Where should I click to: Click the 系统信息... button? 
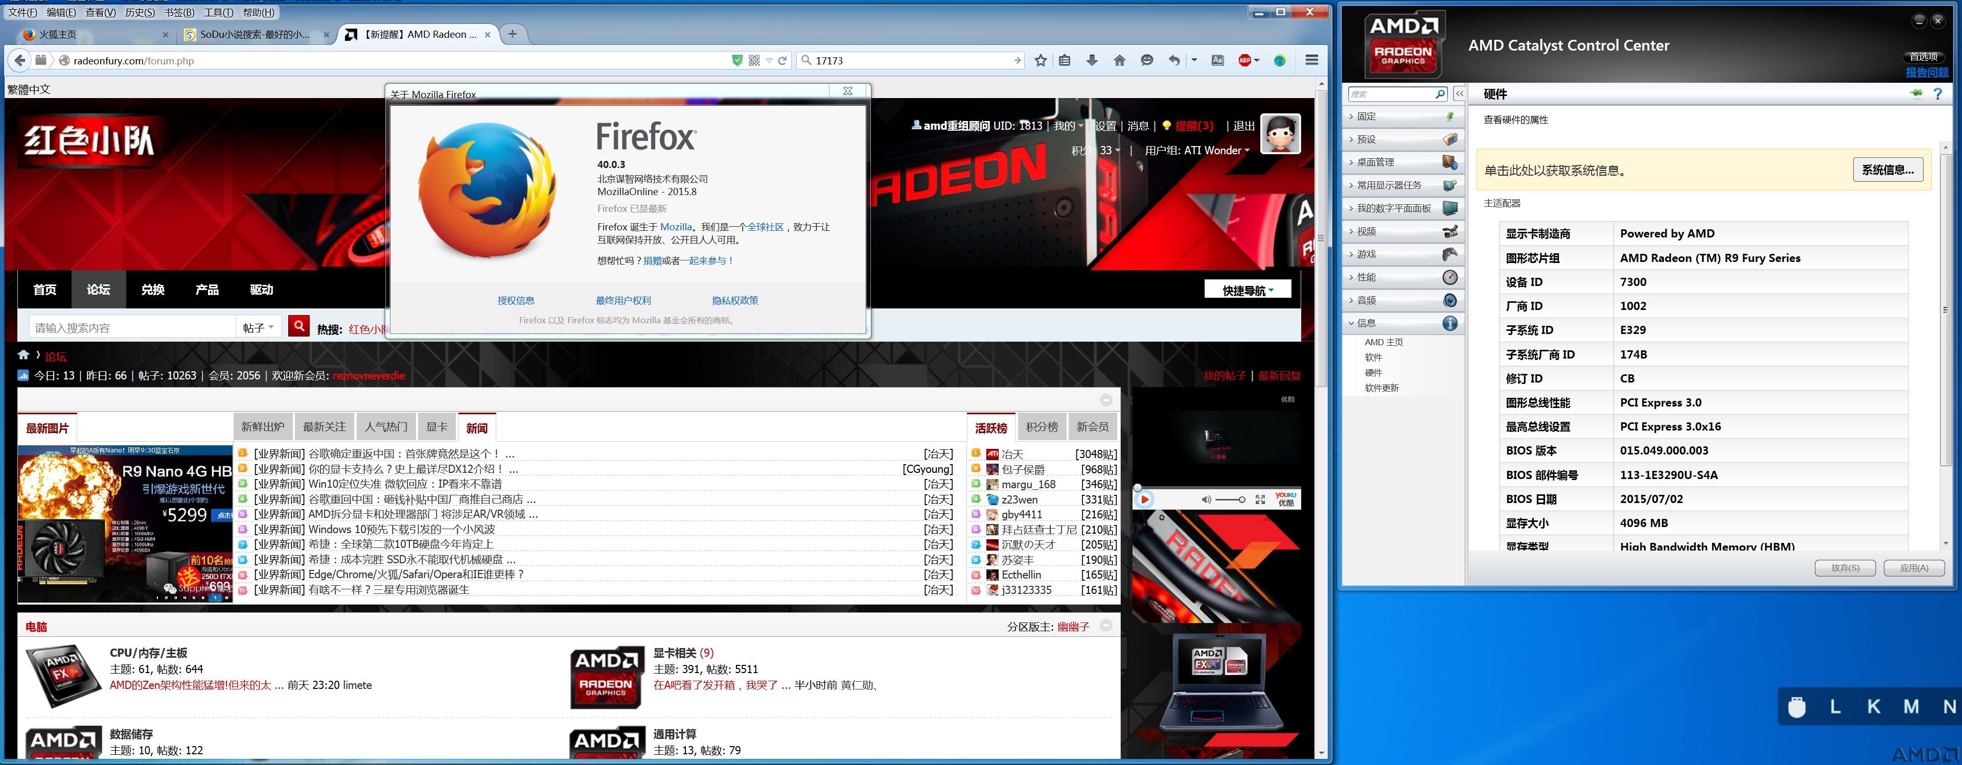[1887, 170]
